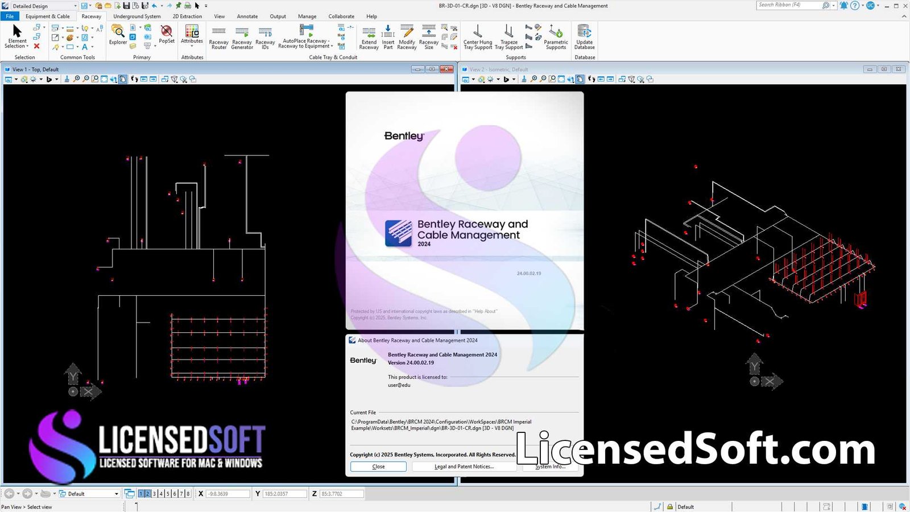The image size is (910, 512).
Task: Select the Extend Raceway tool
Action: [x=369, y=38]
